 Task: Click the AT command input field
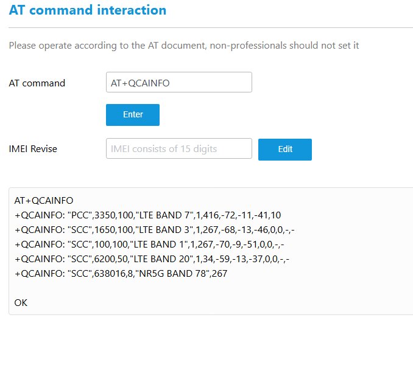[x=178, y=83]
